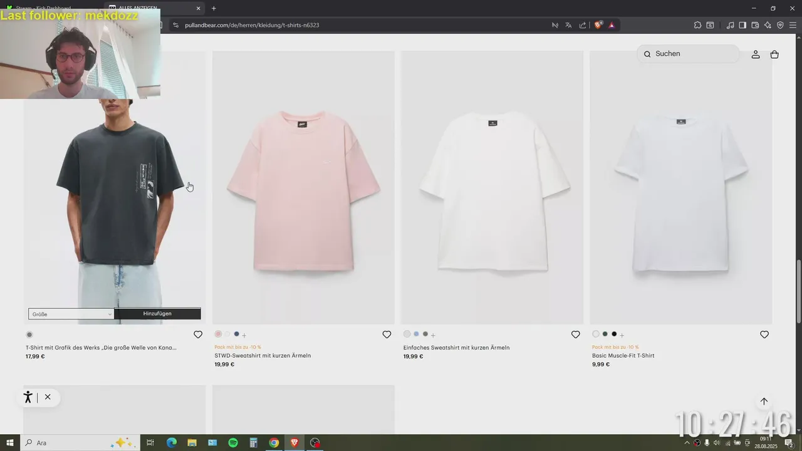Click the scroll-to-top arrow button
The height and width of the screenshot is (451, 802).
764,402
